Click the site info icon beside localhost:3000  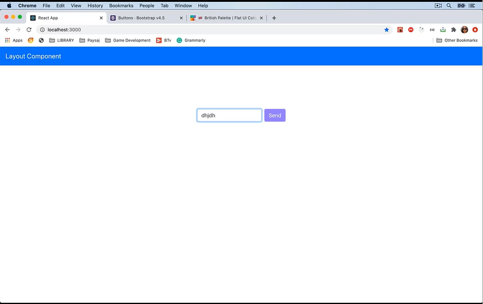[x=42, y=30]
